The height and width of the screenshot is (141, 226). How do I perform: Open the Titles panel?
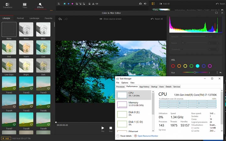click(25, 5)
